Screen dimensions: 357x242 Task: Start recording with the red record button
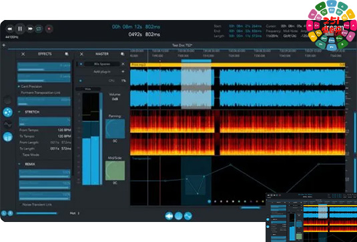pyautogui.click(x=49, y=29)
